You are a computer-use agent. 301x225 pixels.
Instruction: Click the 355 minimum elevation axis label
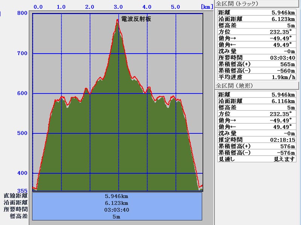(22, 190)
